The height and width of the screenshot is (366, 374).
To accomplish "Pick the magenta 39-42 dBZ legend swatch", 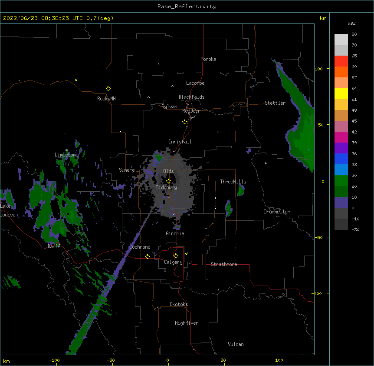I will tap(341, 137).
